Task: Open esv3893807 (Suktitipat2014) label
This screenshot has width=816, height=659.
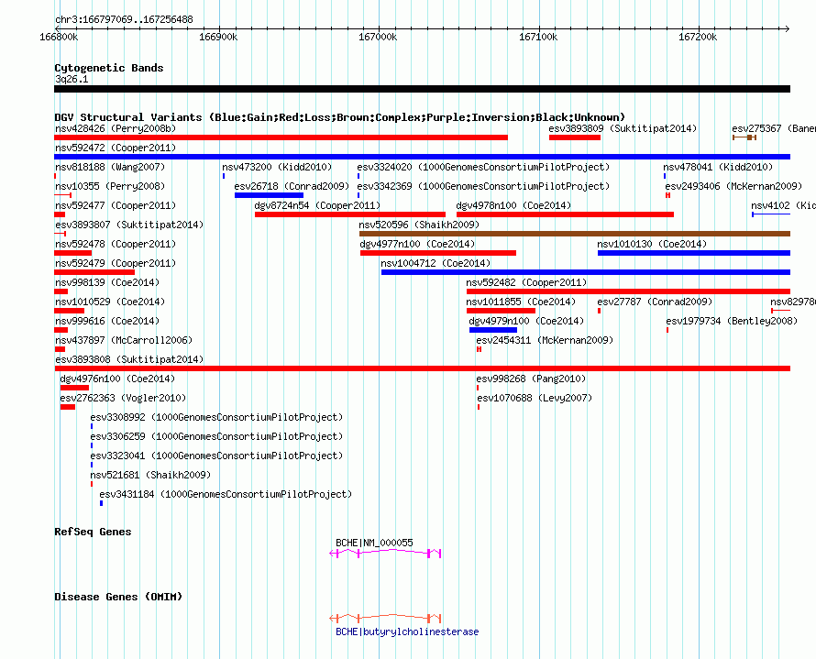Action: (129, 225)
